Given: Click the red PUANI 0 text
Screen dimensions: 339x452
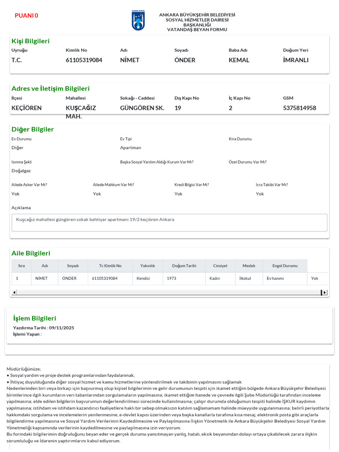Looking at the screenshot, I should (26, 15).
